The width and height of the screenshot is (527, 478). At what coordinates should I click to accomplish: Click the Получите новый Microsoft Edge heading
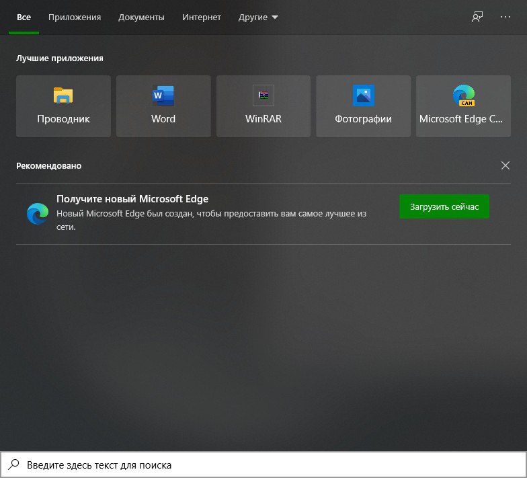[132, 199]
